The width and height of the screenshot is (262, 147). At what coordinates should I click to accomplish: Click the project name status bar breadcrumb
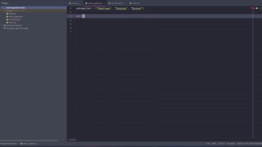click(x=8, y=143)
